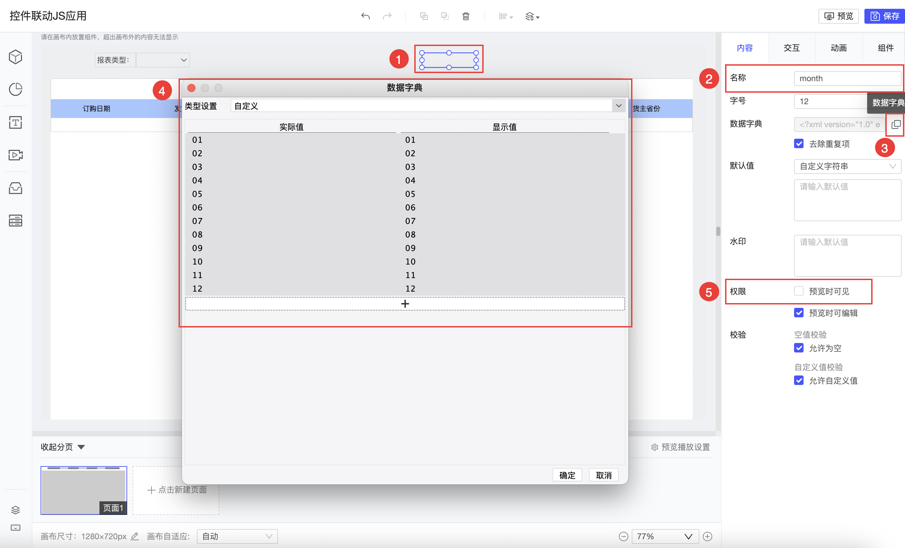905x548 pixels.
Task: Select the 页面1 page thumbnail
Action: [x=84, y=490]
